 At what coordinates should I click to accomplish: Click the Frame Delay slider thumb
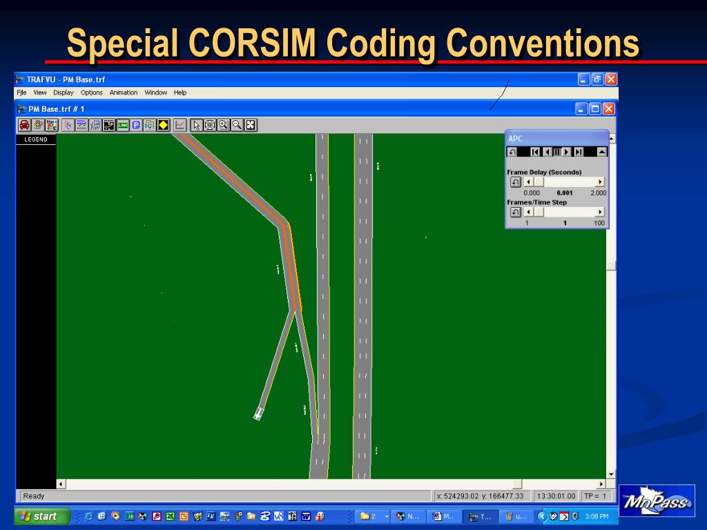(x=539, y=182)
